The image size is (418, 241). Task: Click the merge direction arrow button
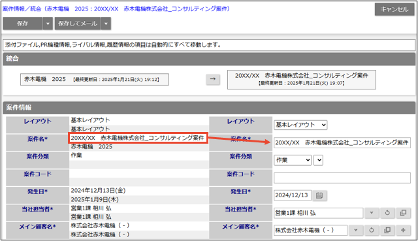coord(213,79)
